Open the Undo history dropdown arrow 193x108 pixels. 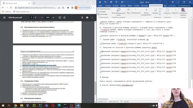click(107, 2)
